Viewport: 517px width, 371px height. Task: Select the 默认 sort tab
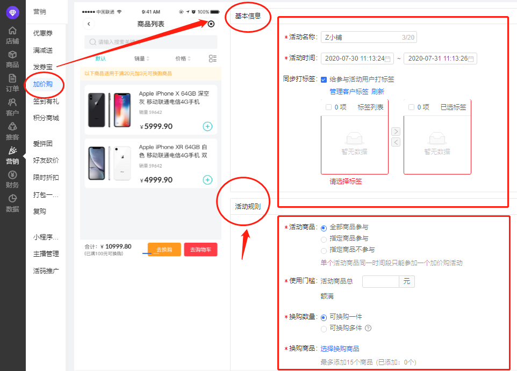coord(100,59)
